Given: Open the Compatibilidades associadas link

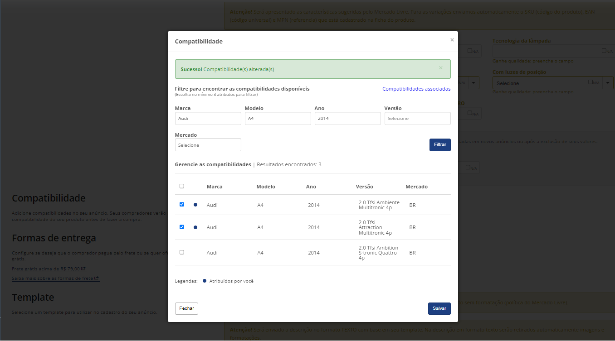Looking at the screenshot, I should [416, 89].
